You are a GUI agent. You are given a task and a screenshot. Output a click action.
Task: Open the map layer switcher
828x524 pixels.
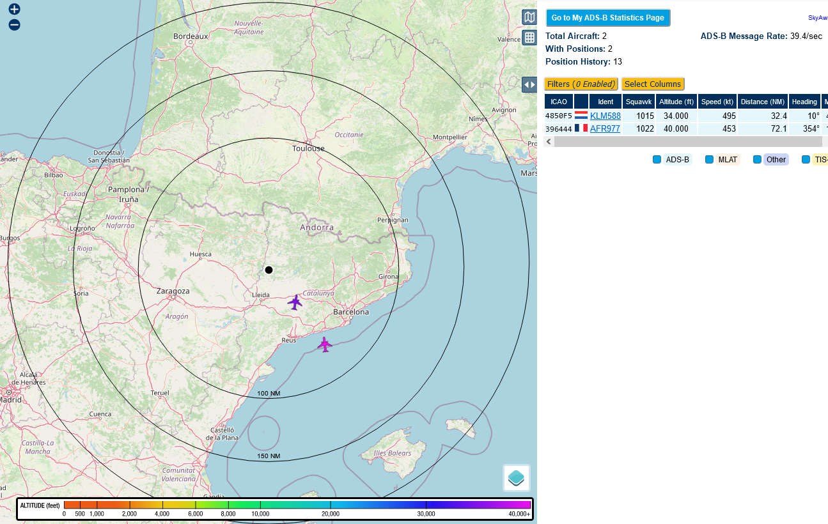tap(516, 477)
